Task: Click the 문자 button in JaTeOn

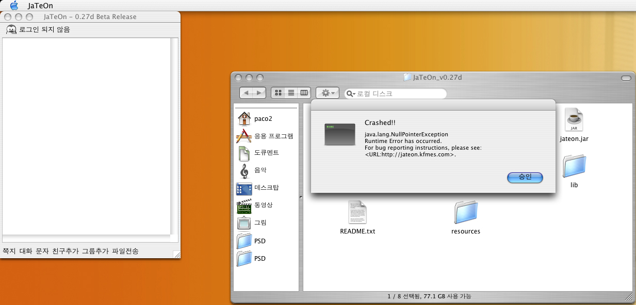Action: [x=42, y=251]
